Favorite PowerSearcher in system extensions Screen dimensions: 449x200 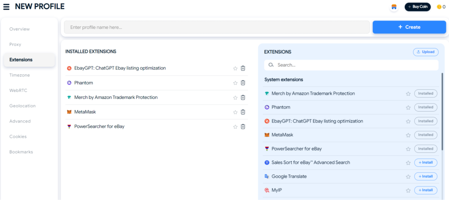click(408, 149)
